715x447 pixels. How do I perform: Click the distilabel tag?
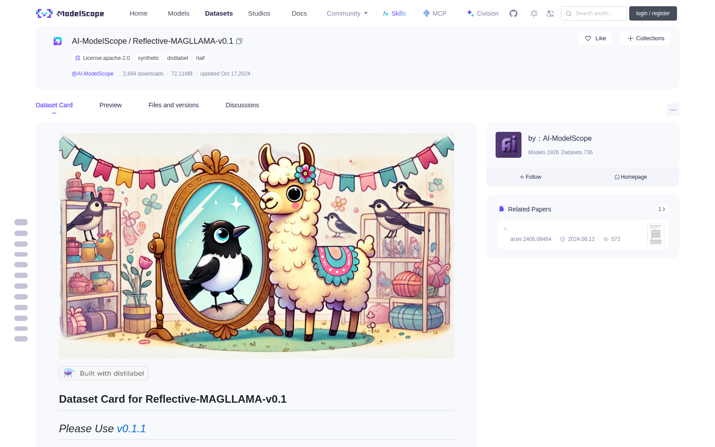tap(177, 58)
